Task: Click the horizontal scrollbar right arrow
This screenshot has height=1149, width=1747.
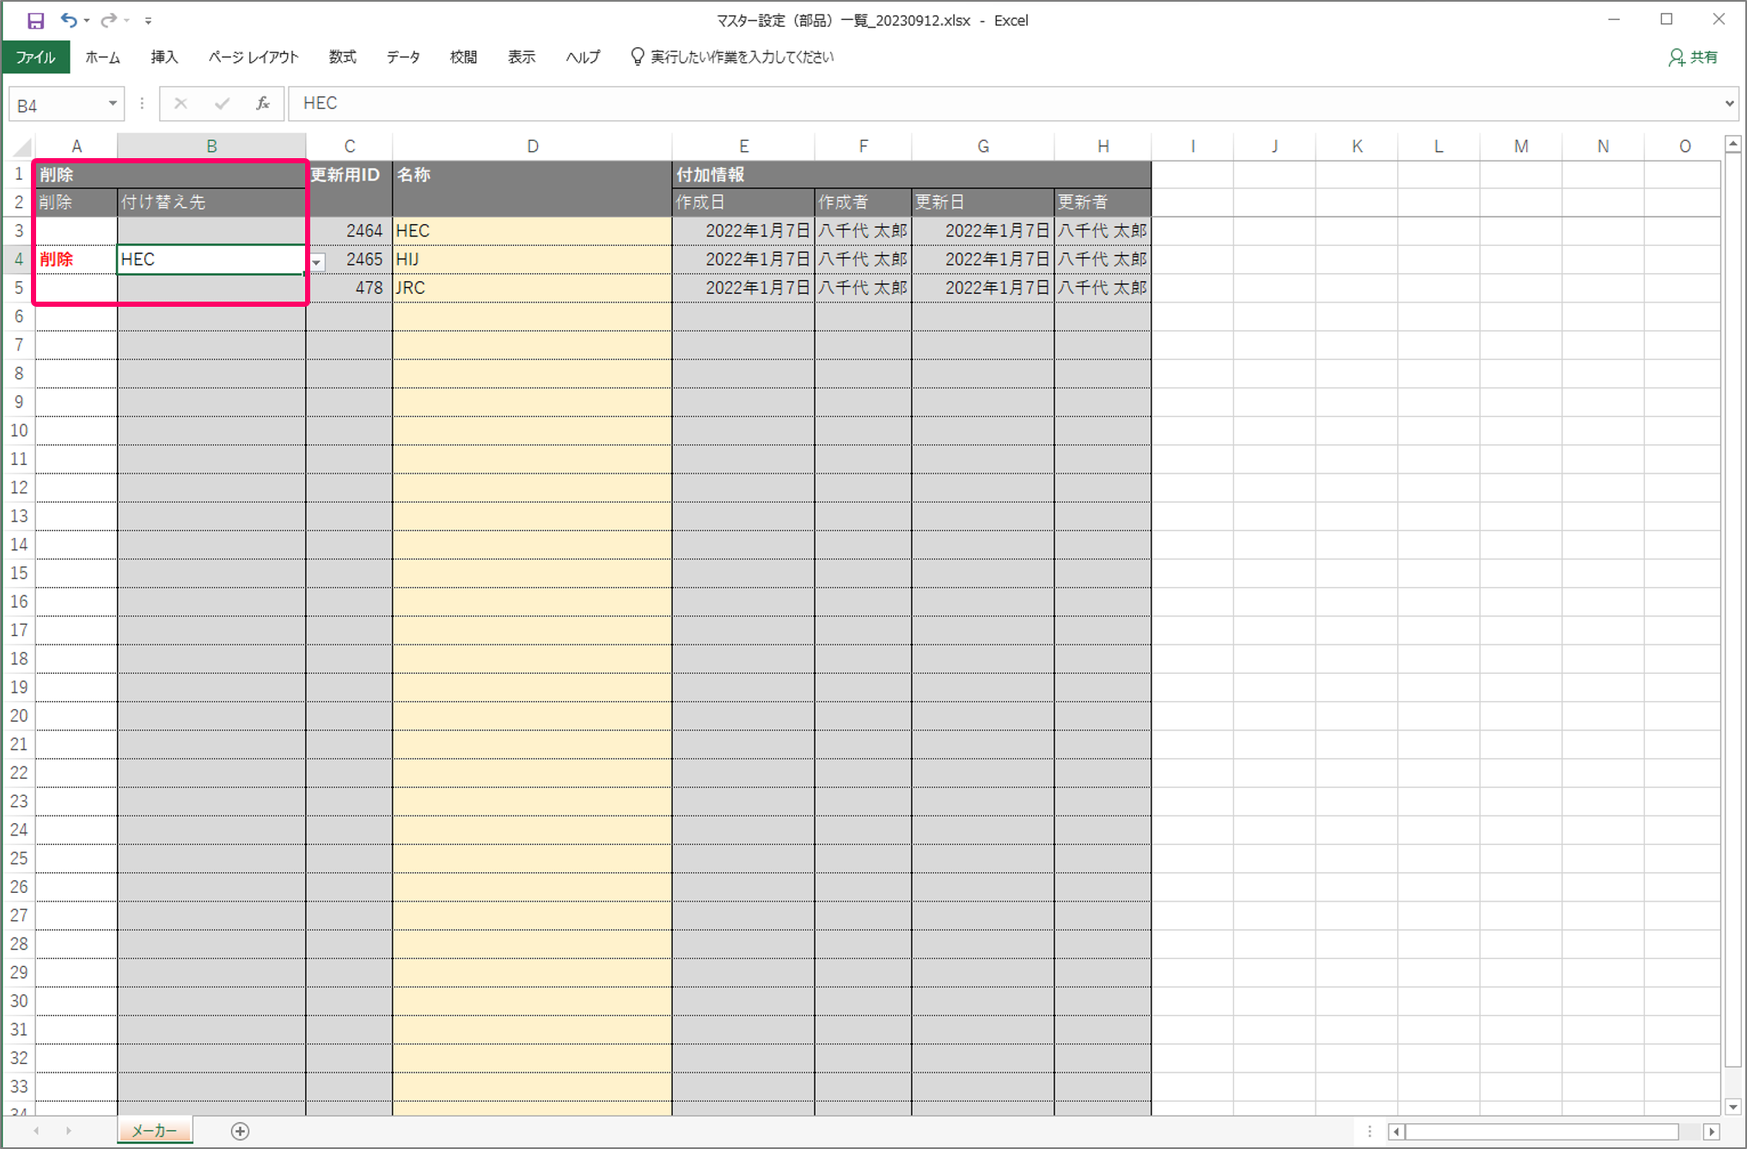Action: pos(1711,1132)
